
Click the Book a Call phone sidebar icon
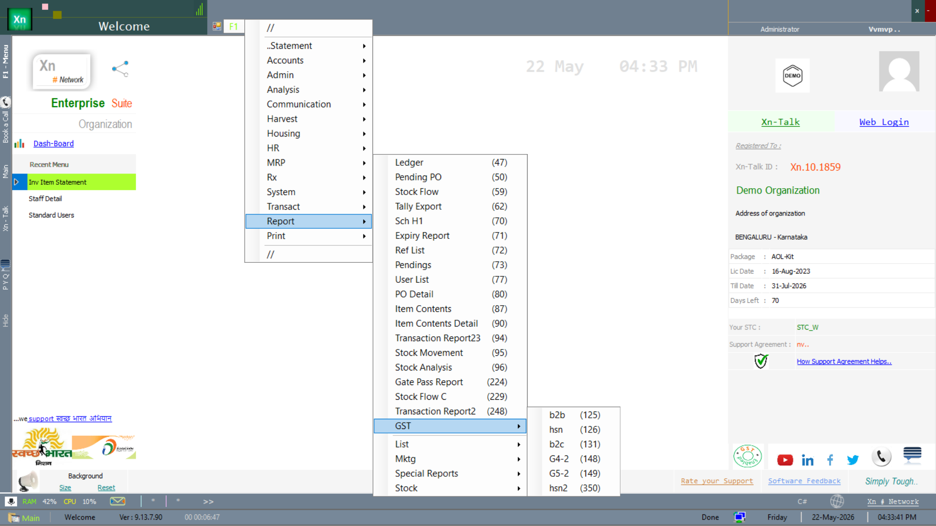pyautogui.click(x=5, y=102)
